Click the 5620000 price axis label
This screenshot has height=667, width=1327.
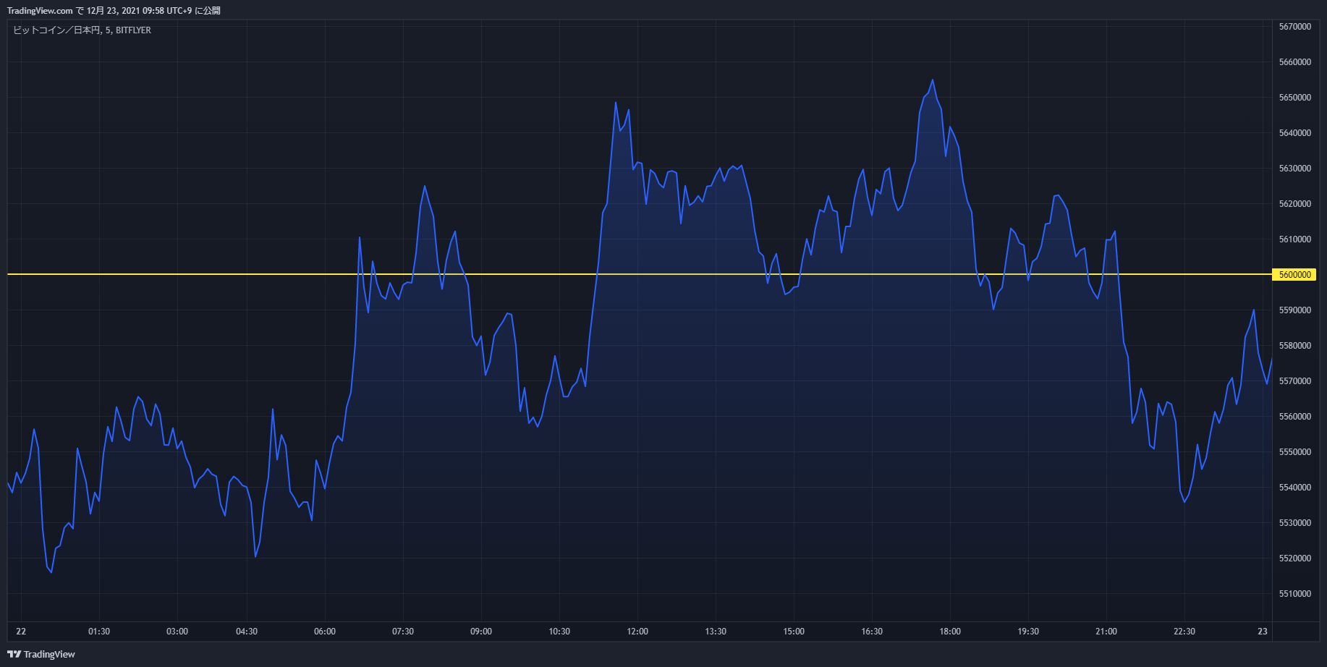1295,204
